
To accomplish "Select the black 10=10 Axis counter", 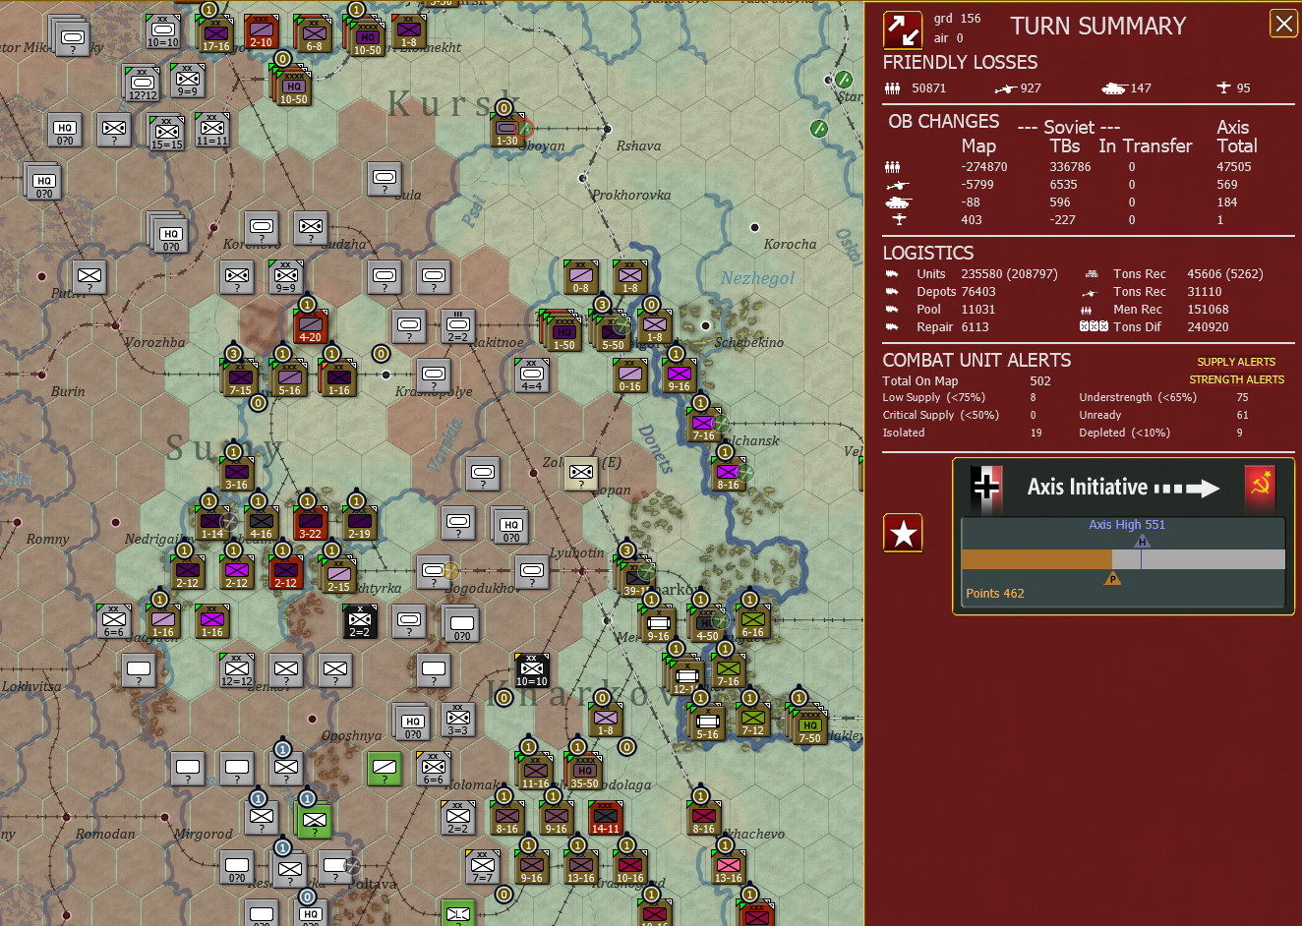I will [x=531, y=669].
